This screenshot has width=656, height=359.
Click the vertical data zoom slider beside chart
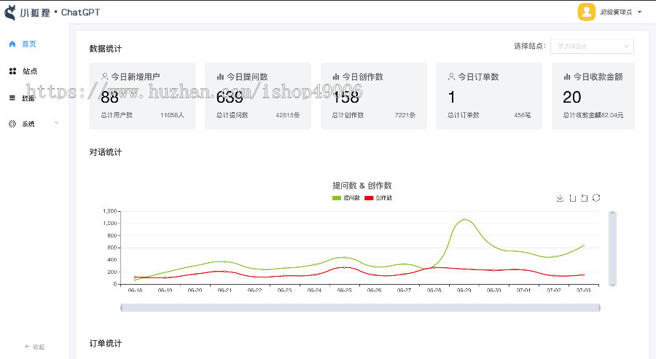point(612,248)
